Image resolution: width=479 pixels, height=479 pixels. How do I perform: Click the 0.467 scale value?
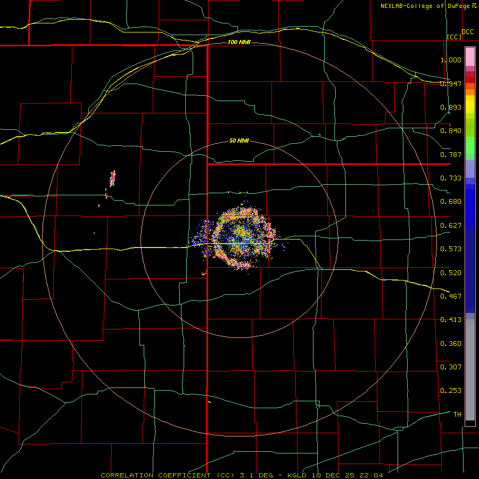451,296
